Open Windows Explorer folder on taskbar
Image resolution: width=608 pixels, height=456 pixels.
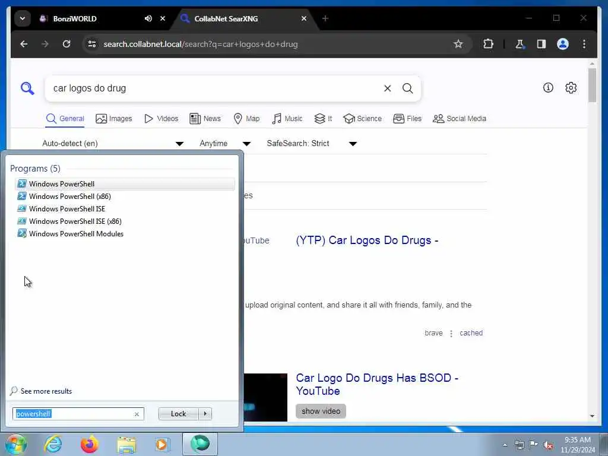point(126,444)
